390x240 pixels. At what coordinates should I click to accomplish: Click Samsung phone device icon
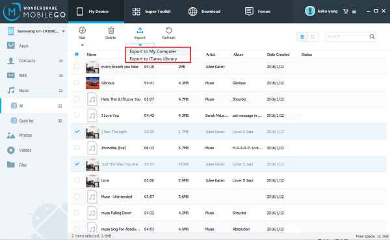click(10, 31)
